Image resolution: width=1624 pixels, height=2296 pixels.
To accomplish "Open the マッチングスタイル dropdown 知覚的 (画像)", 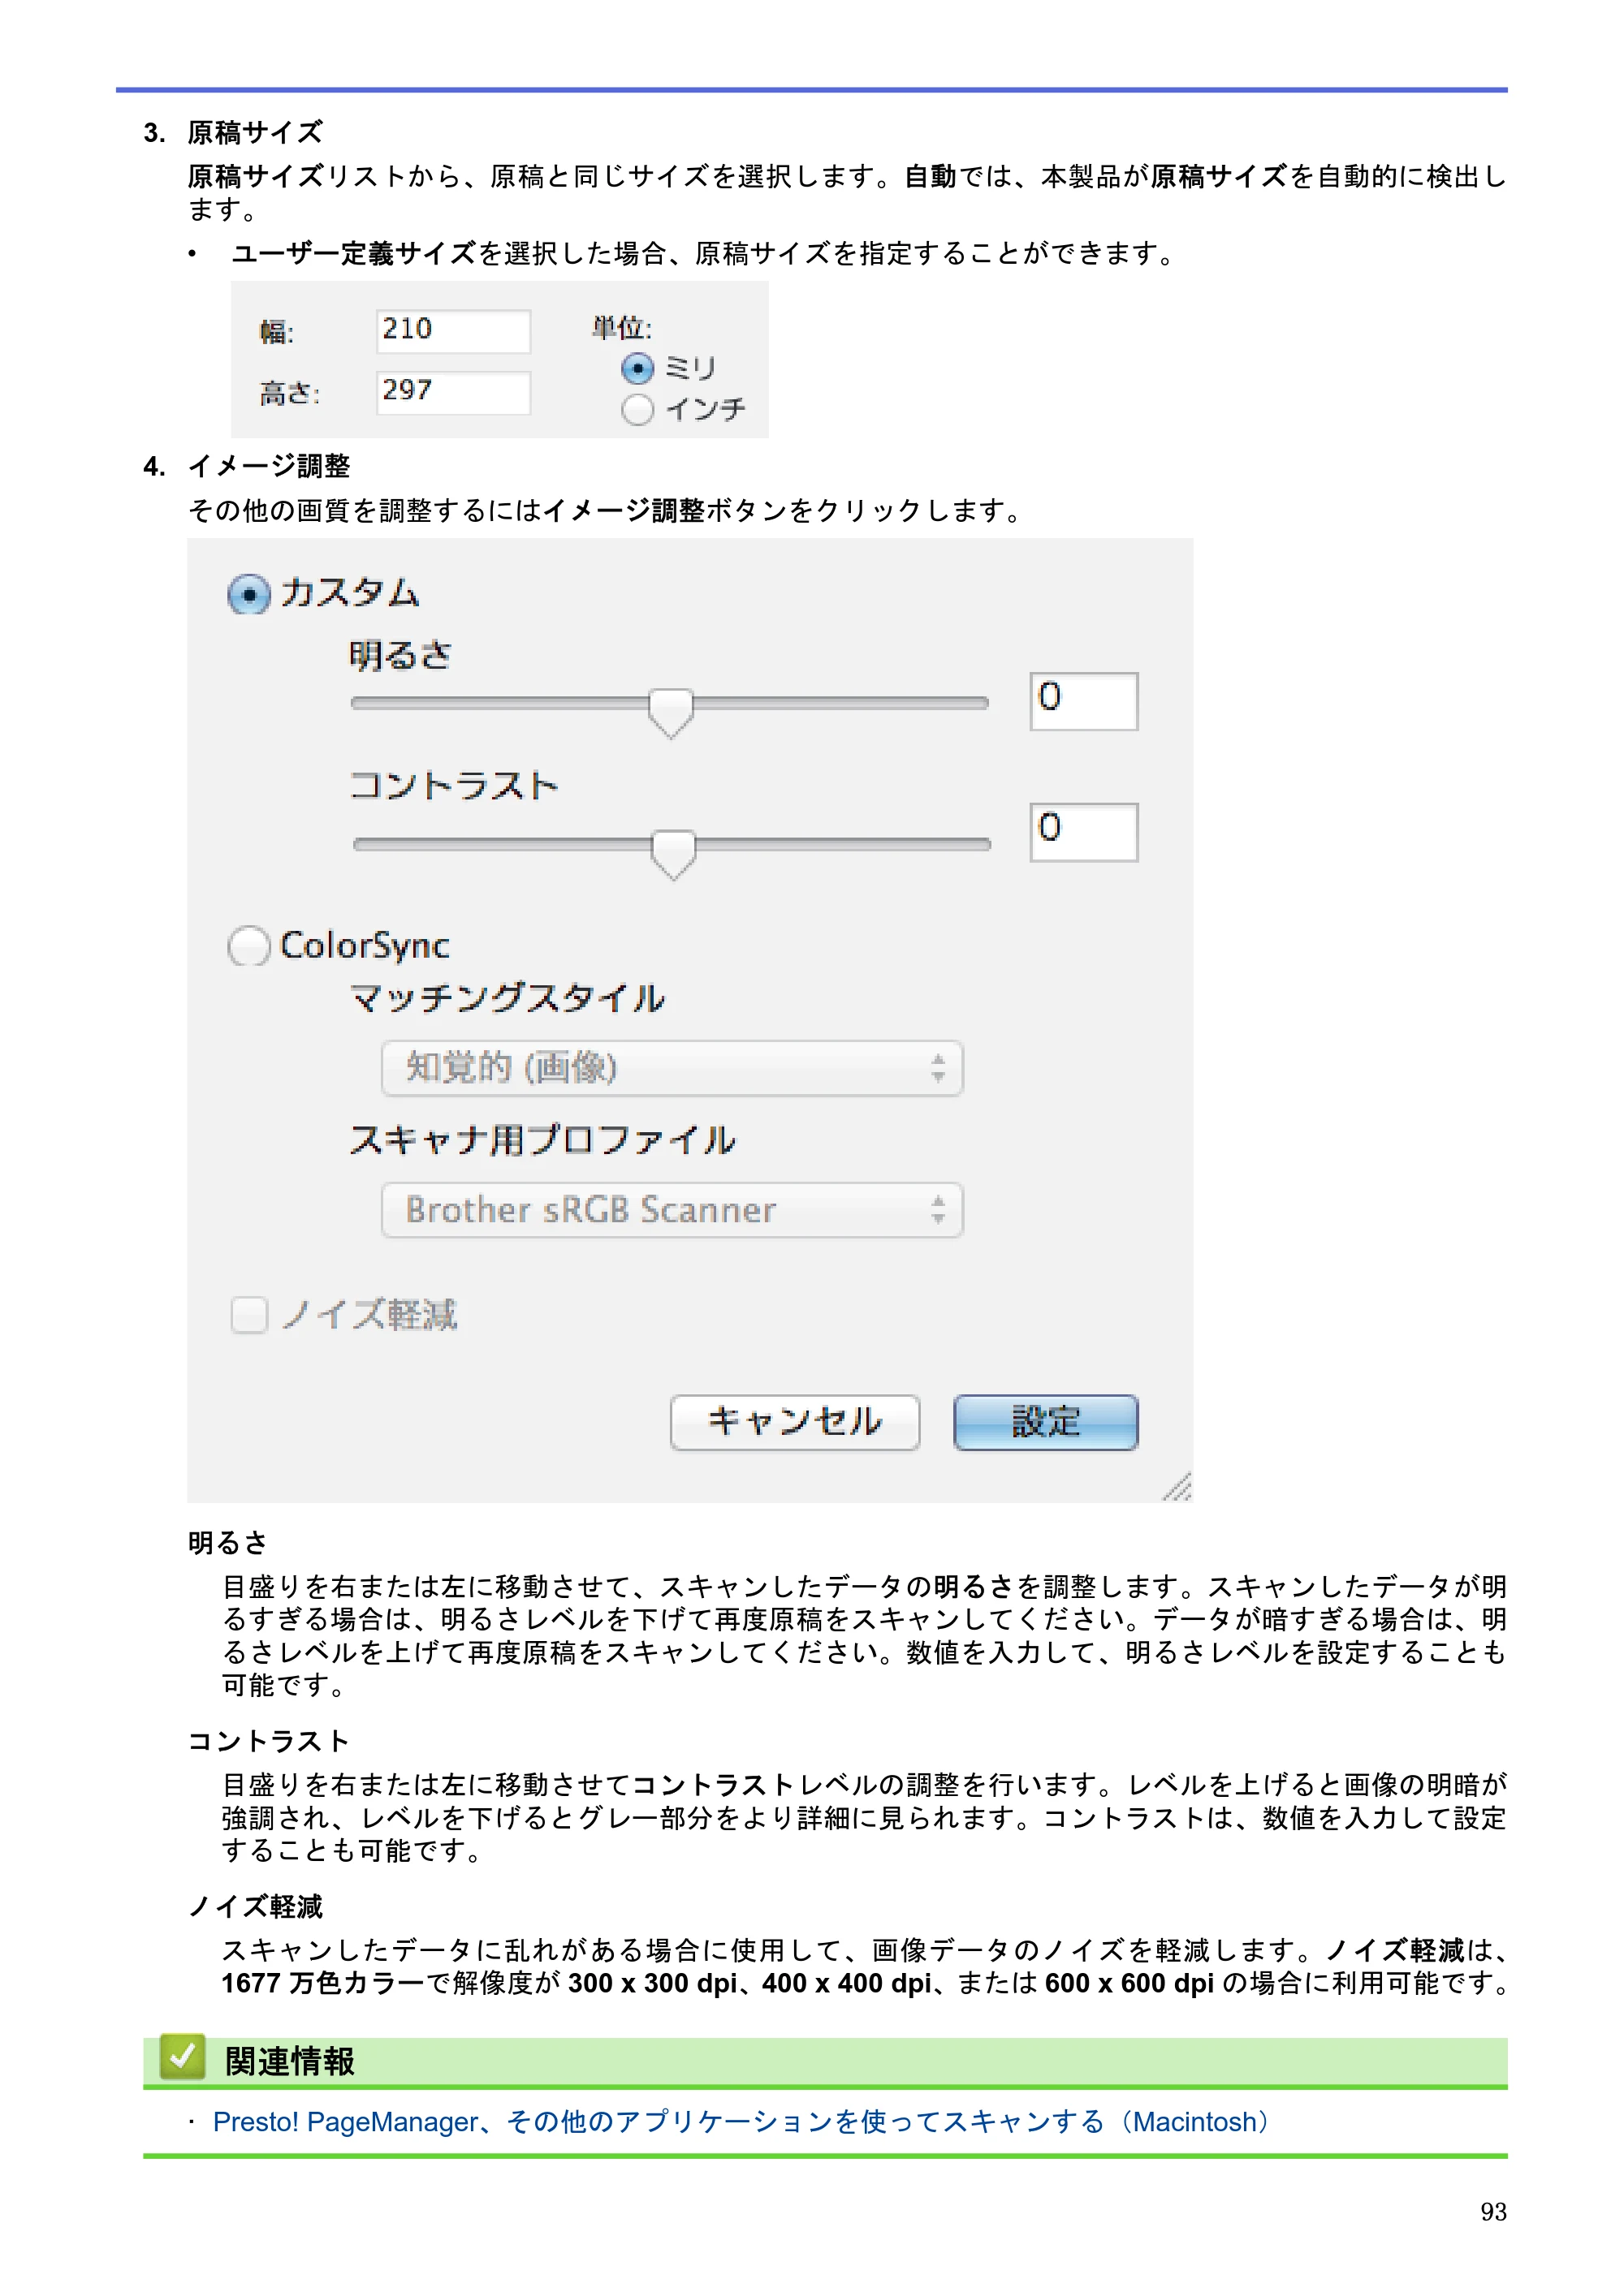I will point(672,1068).
